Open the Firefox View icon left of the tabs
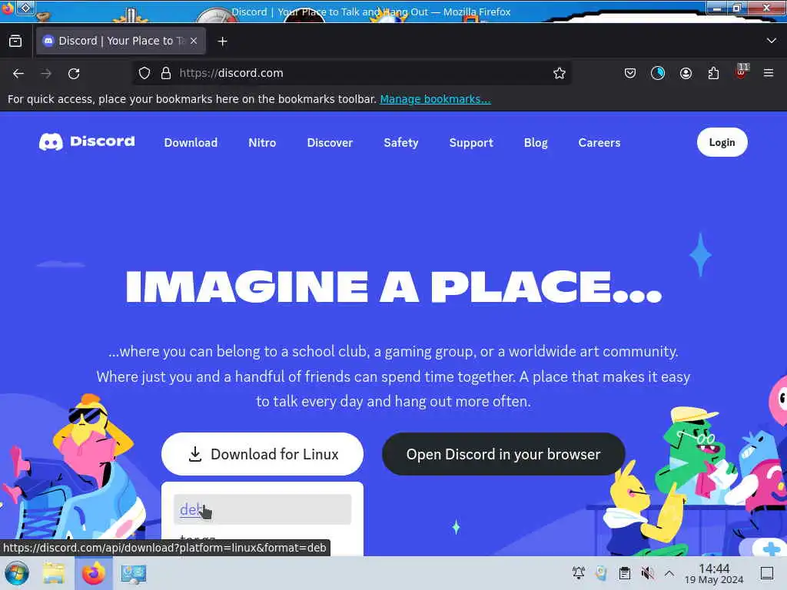The width and height of the screenshot is (787, 590). tap(15, 41)
